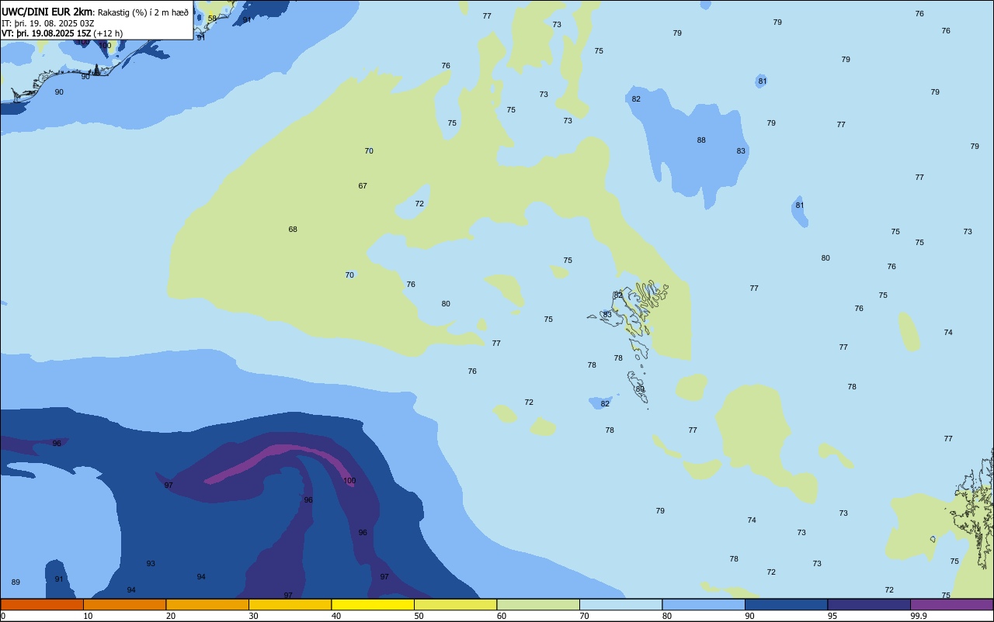Click the orange 10–20 legend swatch

(125, 604)
